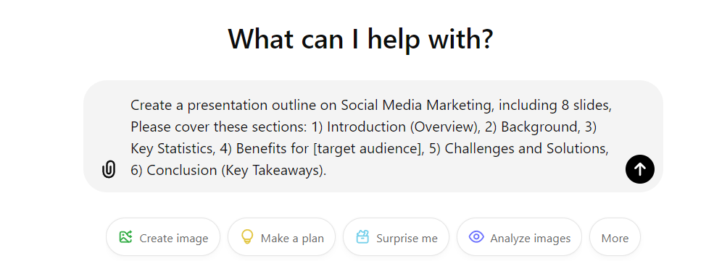Click the '8 slides' text in the prompt
Image resolution: width=714 pixels, height=261 pixels.
(x=584, y=106)
